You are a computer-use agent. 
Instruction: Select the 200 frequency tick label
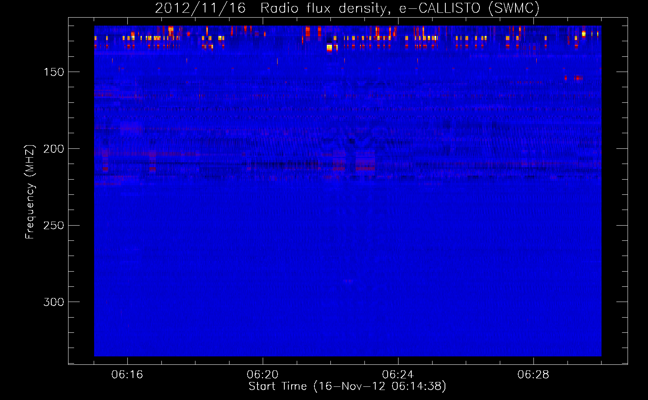[54, 149]
